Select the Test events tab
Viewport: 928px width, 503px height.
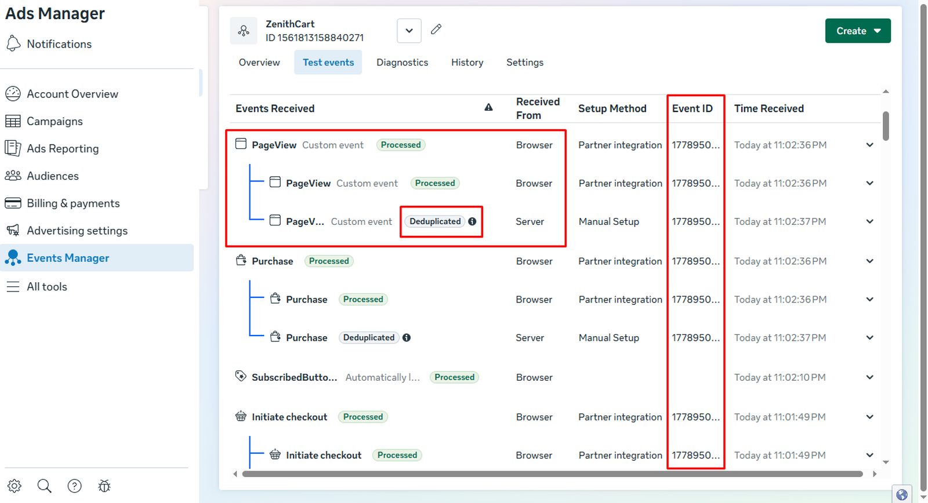(328, 62)
